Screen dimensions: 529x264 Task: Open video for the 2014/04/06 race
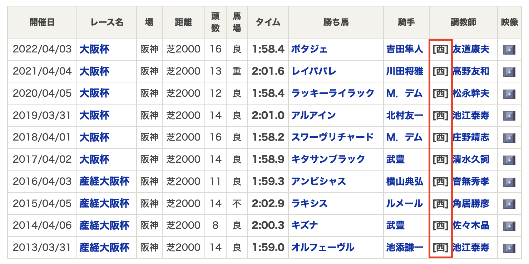point(509,226)
